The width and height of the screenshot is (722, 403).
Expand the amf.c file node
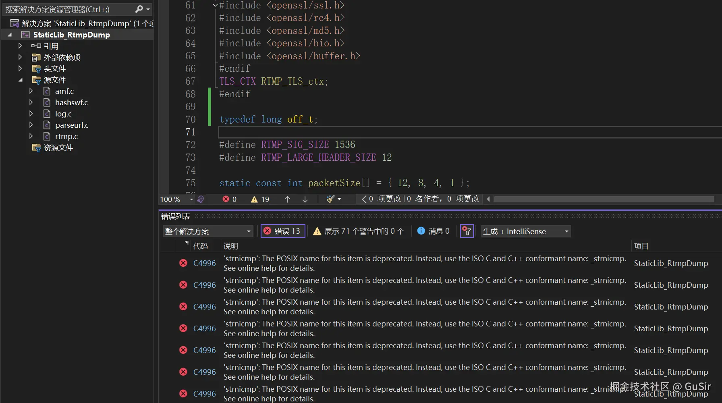click(x=31, y=91)
